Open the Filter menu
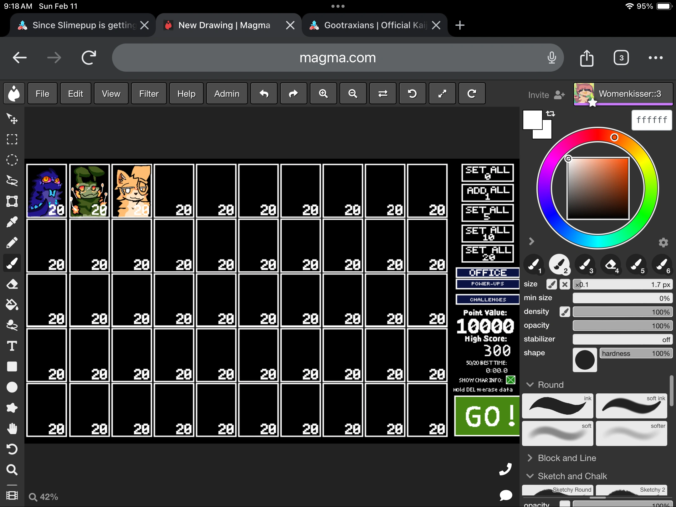The width and height of the screenshot is (676, 507). [x=149, y=94]
